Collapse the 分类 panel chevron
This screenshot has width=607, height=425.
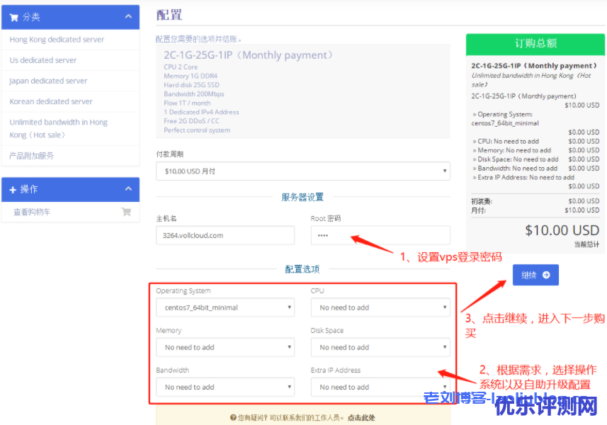point(127,16)
